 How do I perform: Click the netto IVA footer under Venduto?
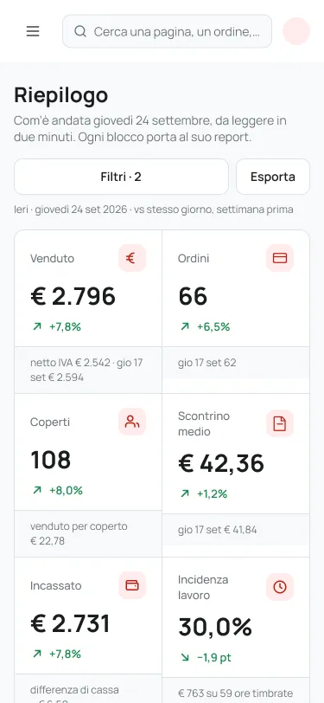point(88,370)
